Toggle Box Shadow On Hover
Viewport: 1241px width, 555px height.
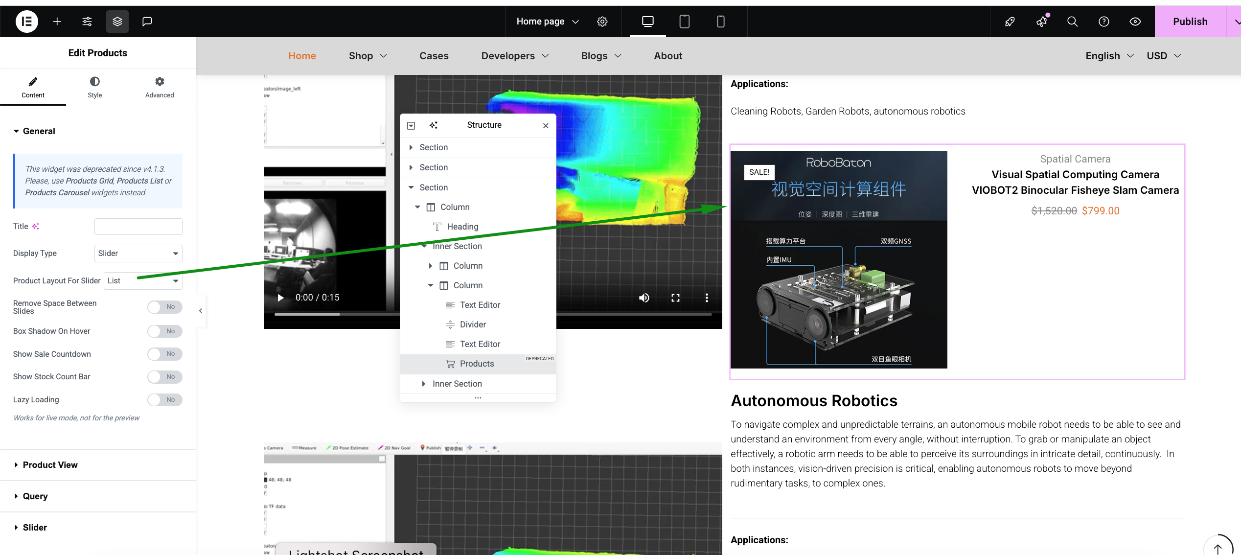pos(165,331)
